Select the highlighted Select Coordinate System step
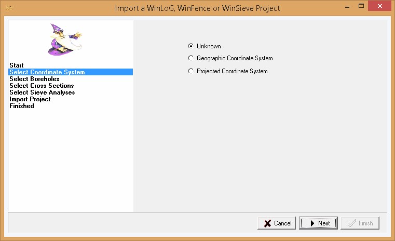 pos(47,72)
